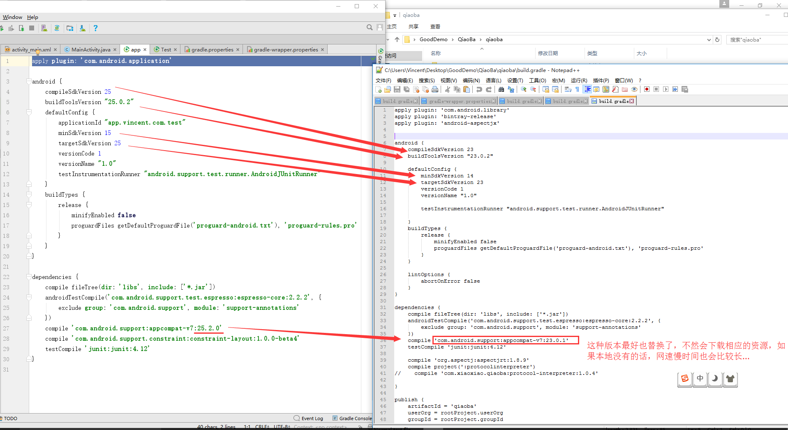Paste using the Notepad++ toolbar icon
This screenshot has width=788, height=430.
467,89
